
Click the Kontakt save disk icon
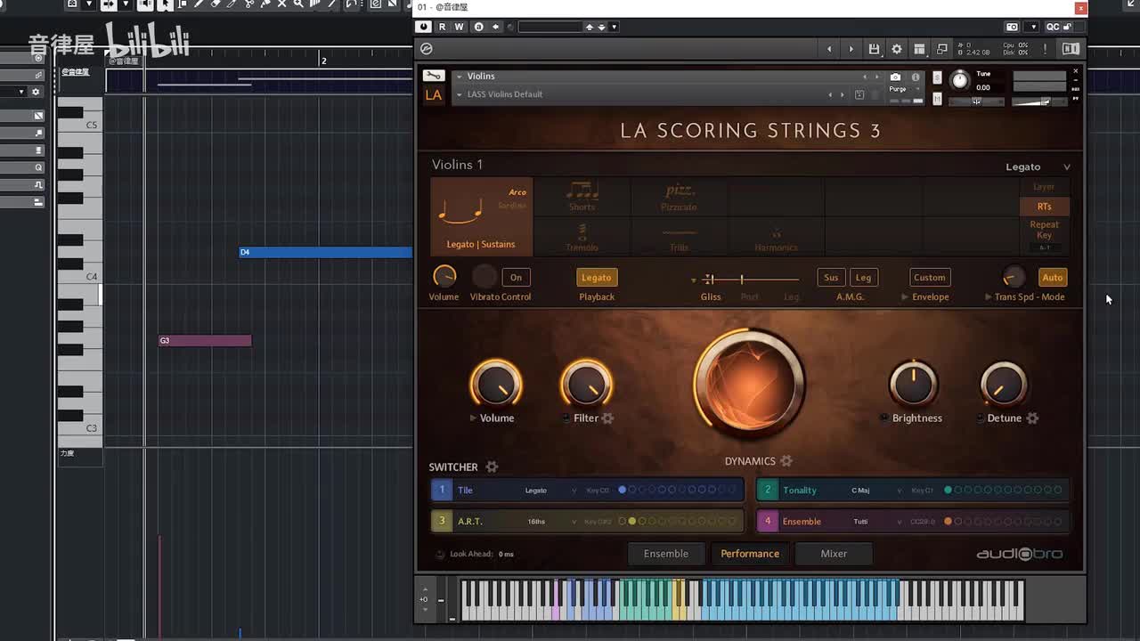[874, 49]
